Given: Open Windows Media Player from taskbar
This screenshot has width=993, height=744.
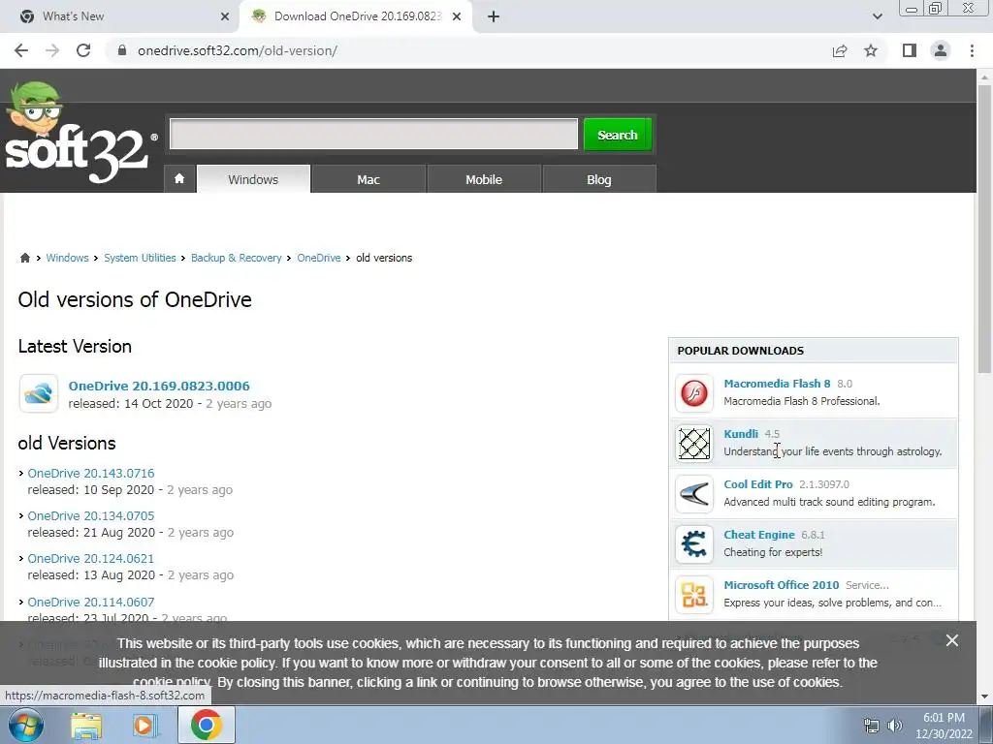Looking at the screenshot, I should coord(145,726).
